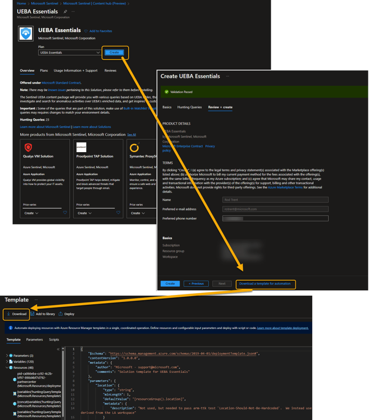Click Add to library button
This screenshot has width=369, height=420.
point(43,314)
